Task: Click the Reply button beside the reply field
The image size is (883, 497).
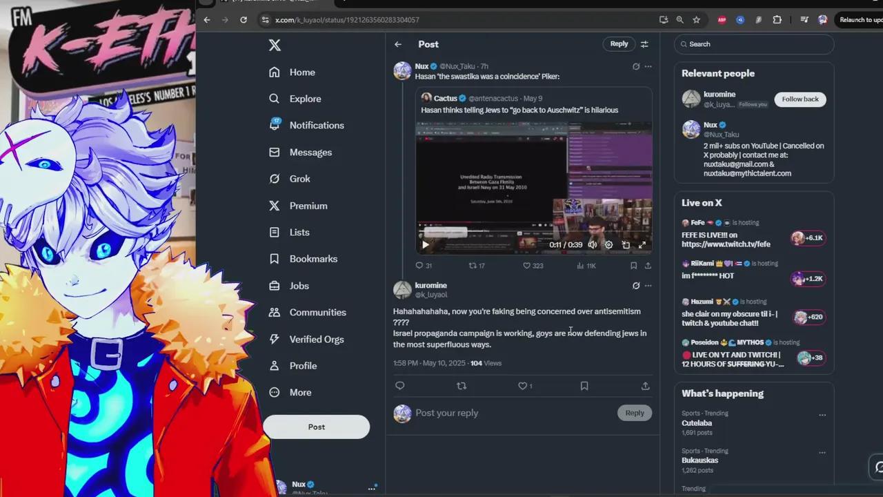Action: [x=635, y=413]
